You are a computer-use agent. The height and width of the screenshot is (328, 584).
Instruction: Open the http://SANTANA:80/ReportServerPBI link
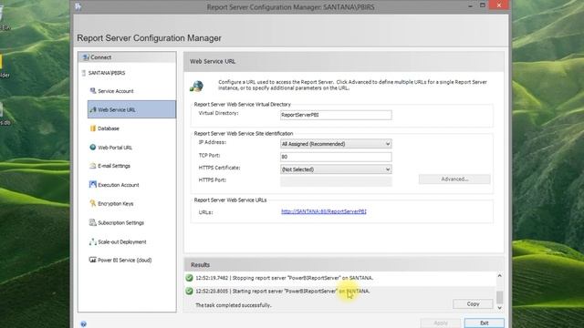tap(324, 211)
